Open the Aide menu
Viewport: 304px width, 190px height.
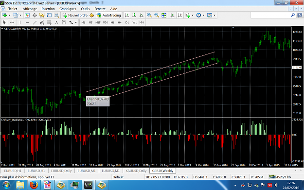click(x=113, y=9)
